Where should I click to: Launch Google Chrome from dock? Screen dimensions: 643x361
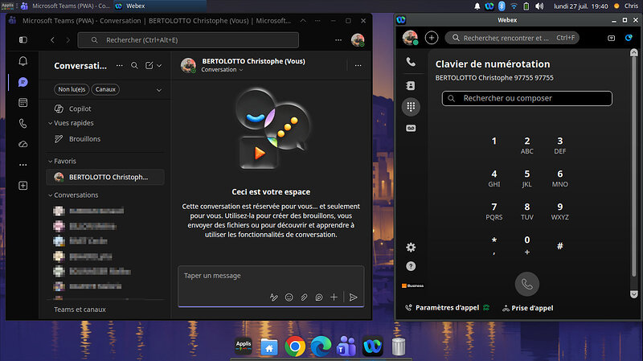pos(295,347)
